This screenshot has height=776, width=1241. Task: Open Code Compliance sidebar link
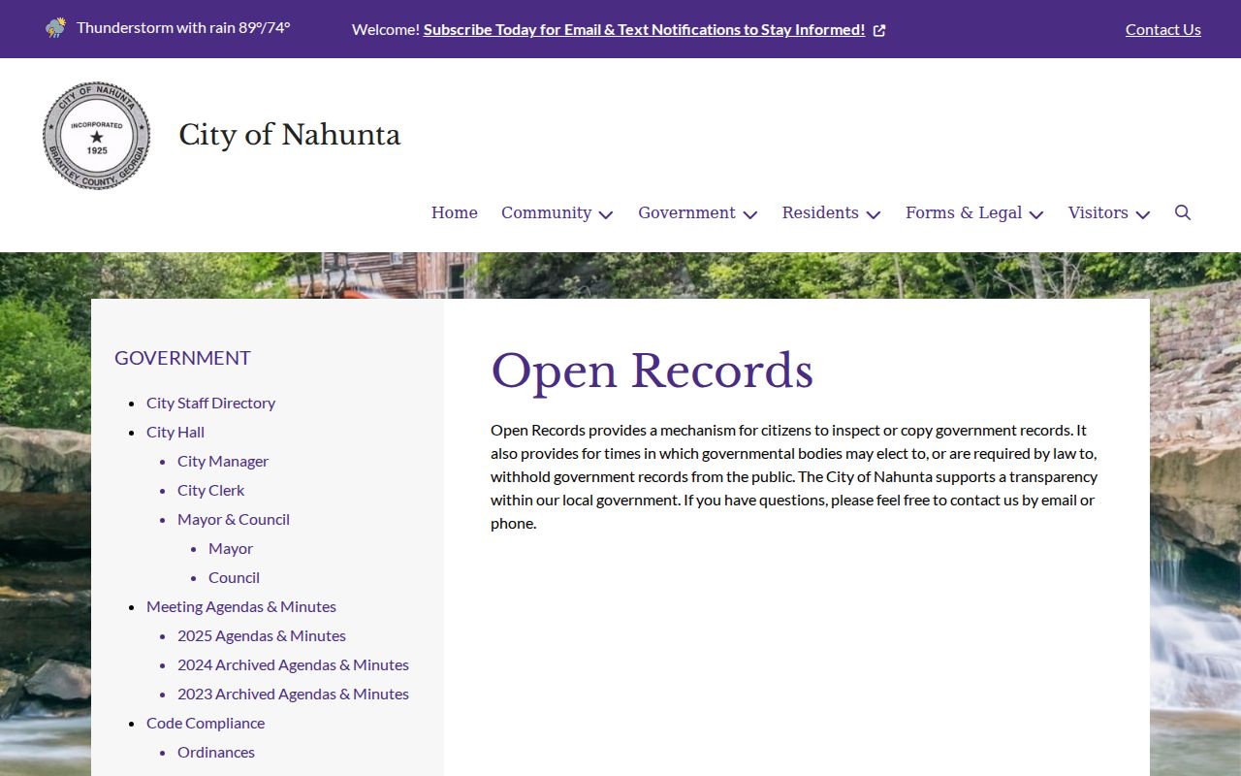pos(206,723)
